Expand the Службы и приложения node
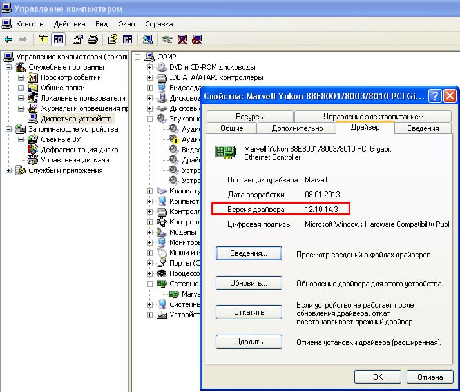Image resolution: width=460 pixels, height=392 pixels. click(x=9, y=170)
